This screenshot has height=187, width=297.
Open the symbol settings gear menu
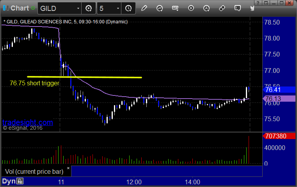[x=89, y=8]
